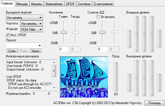Open the Выходной формат dropdown
The image size is (165, 106).
click(x=24, y=18)
